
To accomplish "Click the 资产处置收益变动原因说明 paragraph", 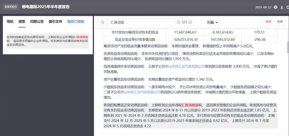I will (x=159, y=79).
